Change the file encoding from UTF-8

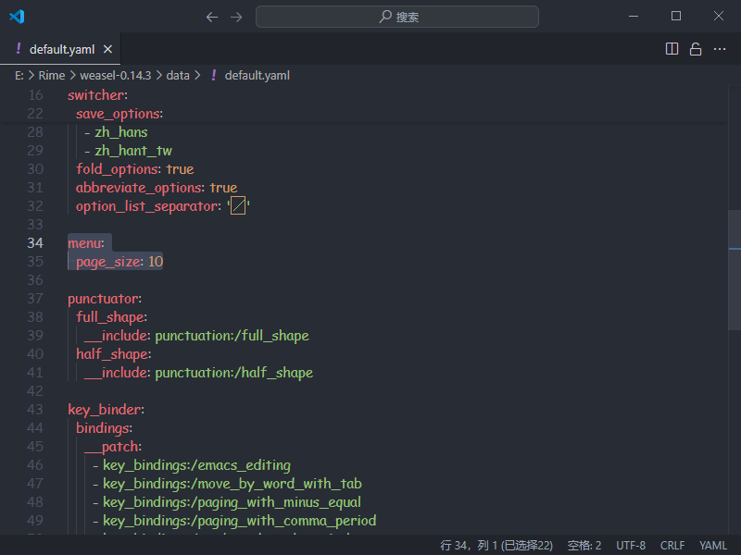pyautogui.click(x=631, y=545)
